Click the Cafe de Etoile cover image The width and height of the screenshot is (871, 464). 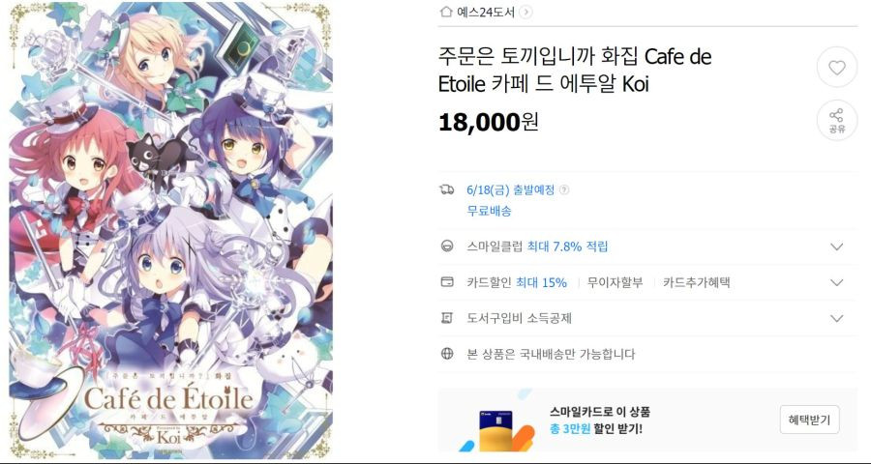(x=171, y=230)
